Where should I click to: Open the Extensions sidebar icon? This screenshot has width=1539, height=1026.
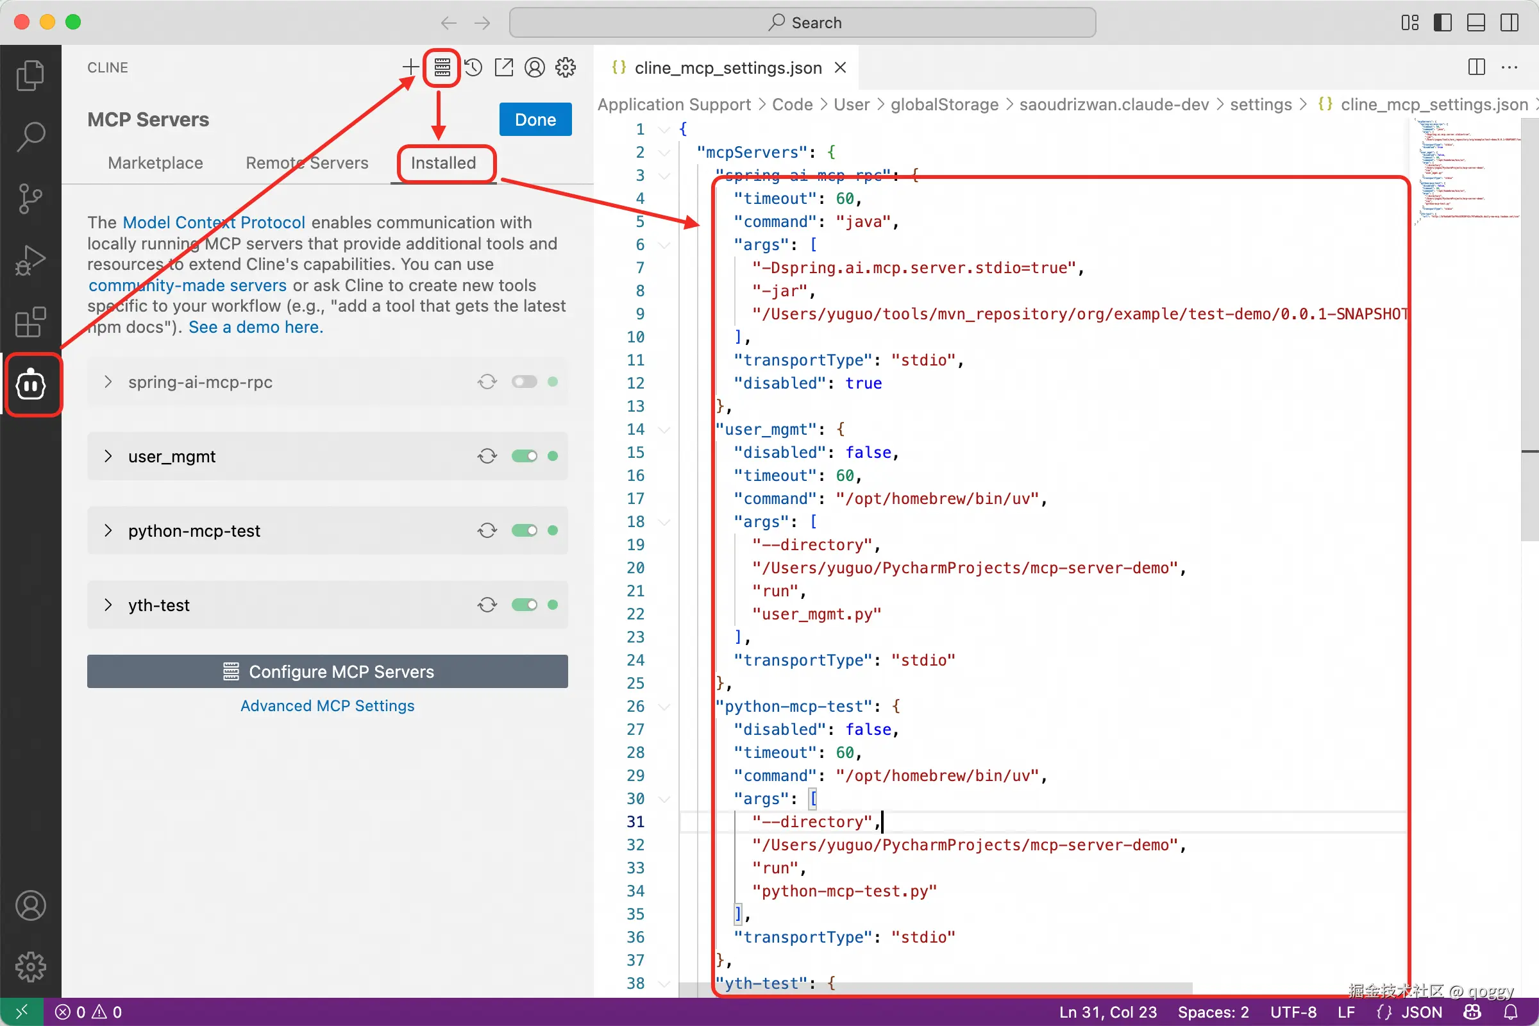tap(29, 321)
